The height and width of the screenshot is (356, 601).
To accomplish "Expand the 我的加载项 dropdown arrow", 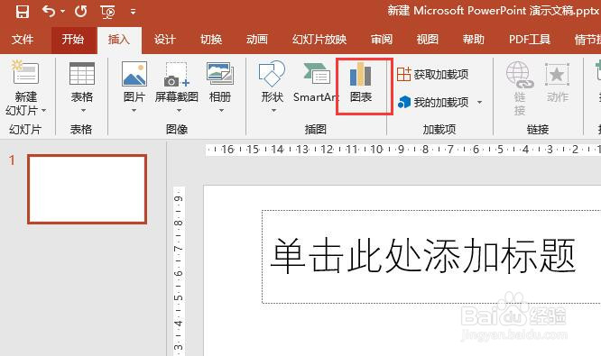I will coord(479,102).
